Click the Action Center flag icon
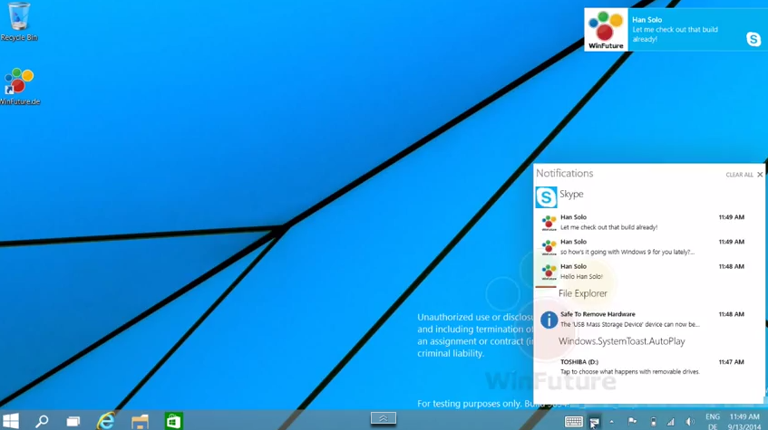 (x=632, y=422)
